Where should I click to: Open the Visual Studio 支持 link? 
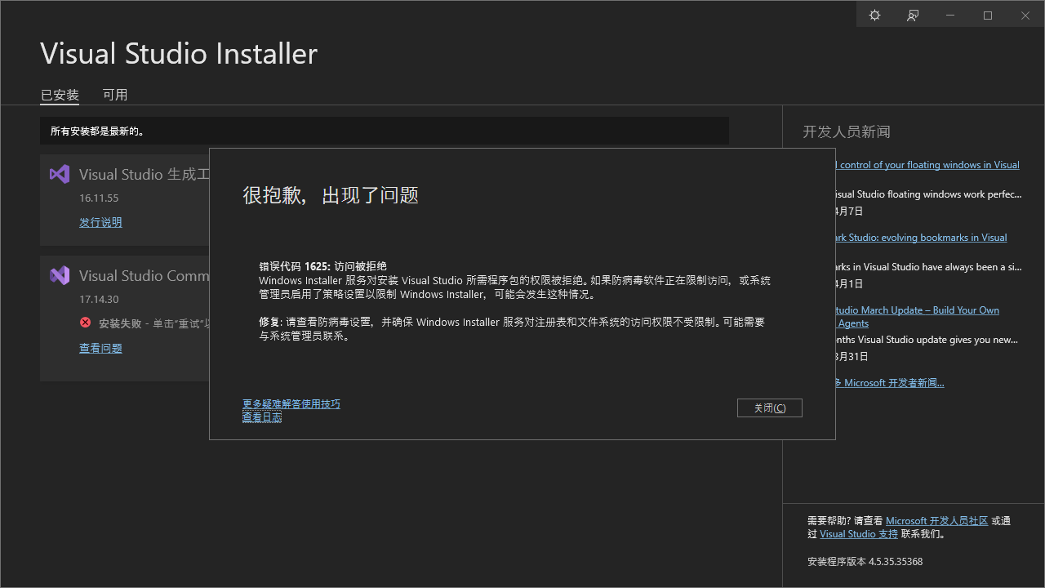859,534
